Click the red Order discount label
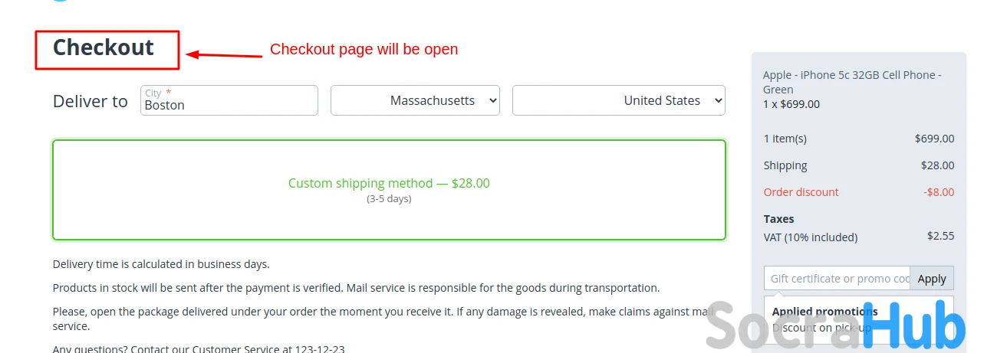The width and height of the screenshot is (984, 353). click(x=801, y=192)
